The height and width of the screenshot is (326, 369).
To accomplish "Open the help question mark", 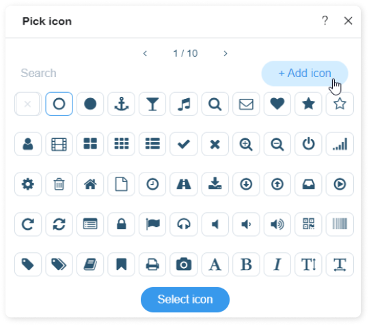I will tap(325, 20).
